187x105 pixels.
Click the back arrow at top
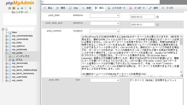pos(42,2)
